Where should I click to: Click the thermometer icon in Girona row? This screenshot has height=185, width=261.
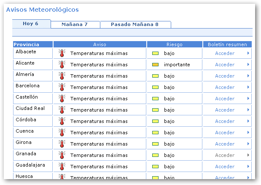pyautogui.click(x=62, y=144)
